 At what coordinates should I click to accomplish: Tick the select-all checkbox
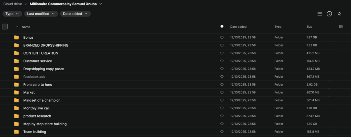pyautogui.click(x=5, y=27)
